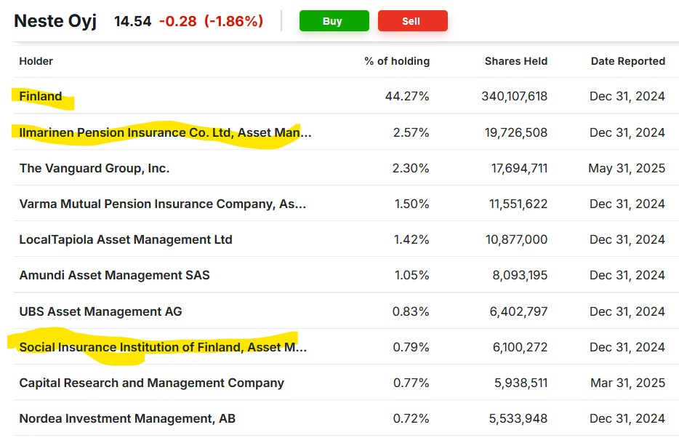Open UBS Asset Management AG holder

click(x=100, y=311)
